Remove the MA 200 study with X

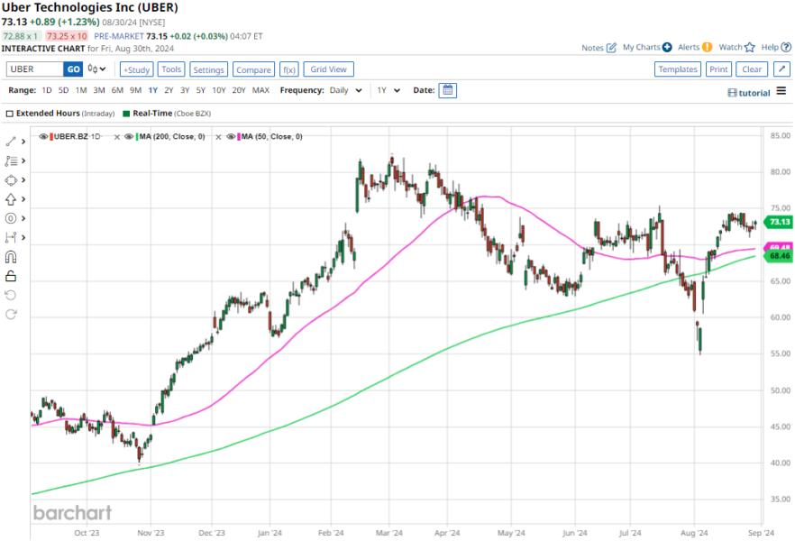[117, 137]
